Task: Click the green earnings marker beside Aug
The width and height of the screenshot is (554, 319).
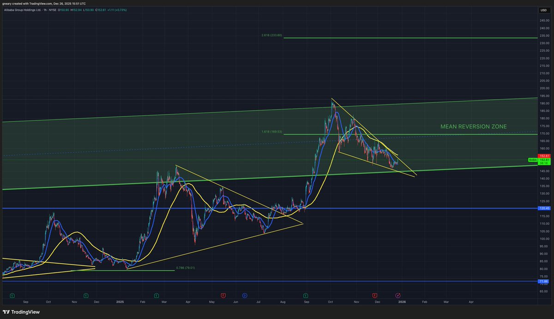Action: pyautogui.click(x=305, y=295)
